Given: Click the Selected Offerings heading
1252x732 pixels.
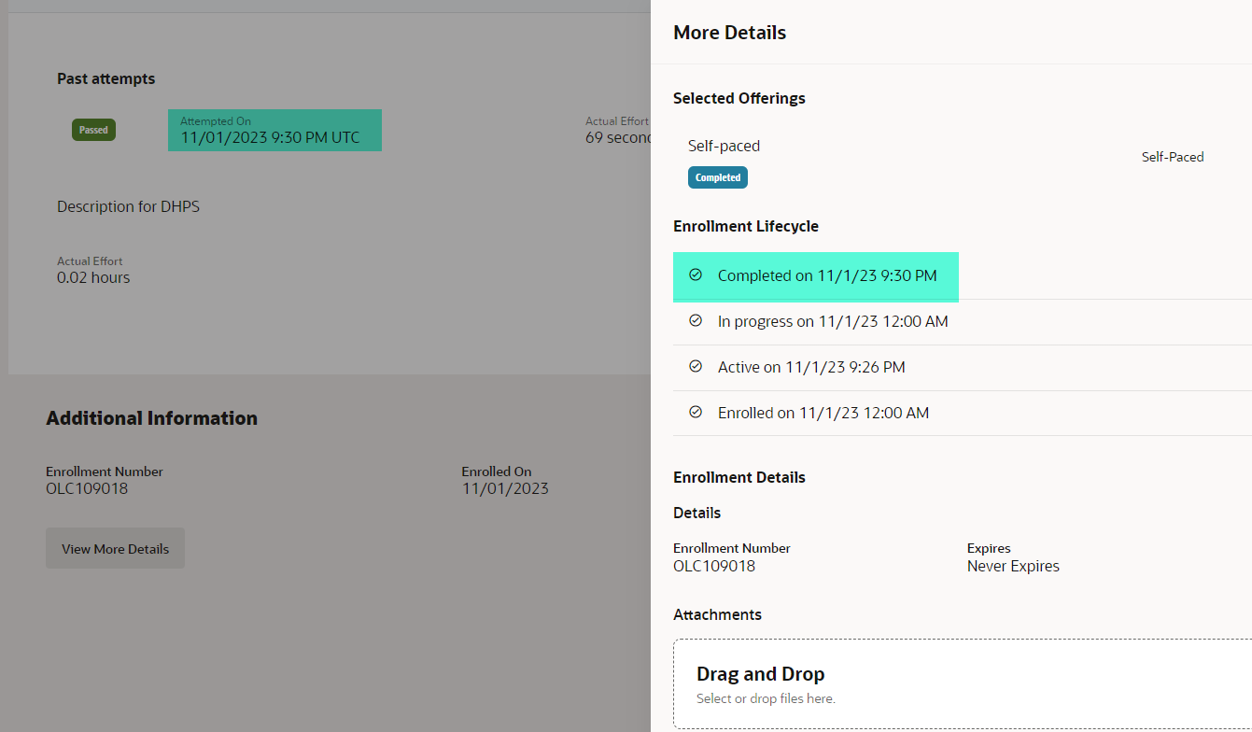Looking at the screenshot, I should [739, 98].
